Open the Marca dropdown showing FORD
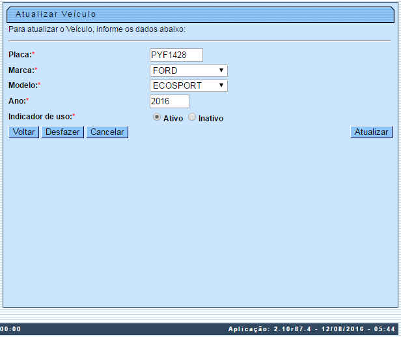Screen dimensions: 401x337 coord(188,70)
